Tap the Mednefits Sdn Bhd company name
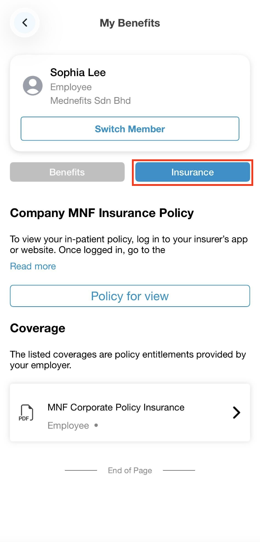This screenshot has height=542, width=260. coord(90,100)
